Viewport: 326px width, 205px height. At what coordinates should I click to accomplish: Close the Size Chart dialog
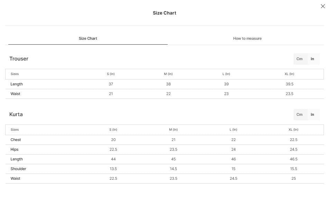click(x=323, y=6)
